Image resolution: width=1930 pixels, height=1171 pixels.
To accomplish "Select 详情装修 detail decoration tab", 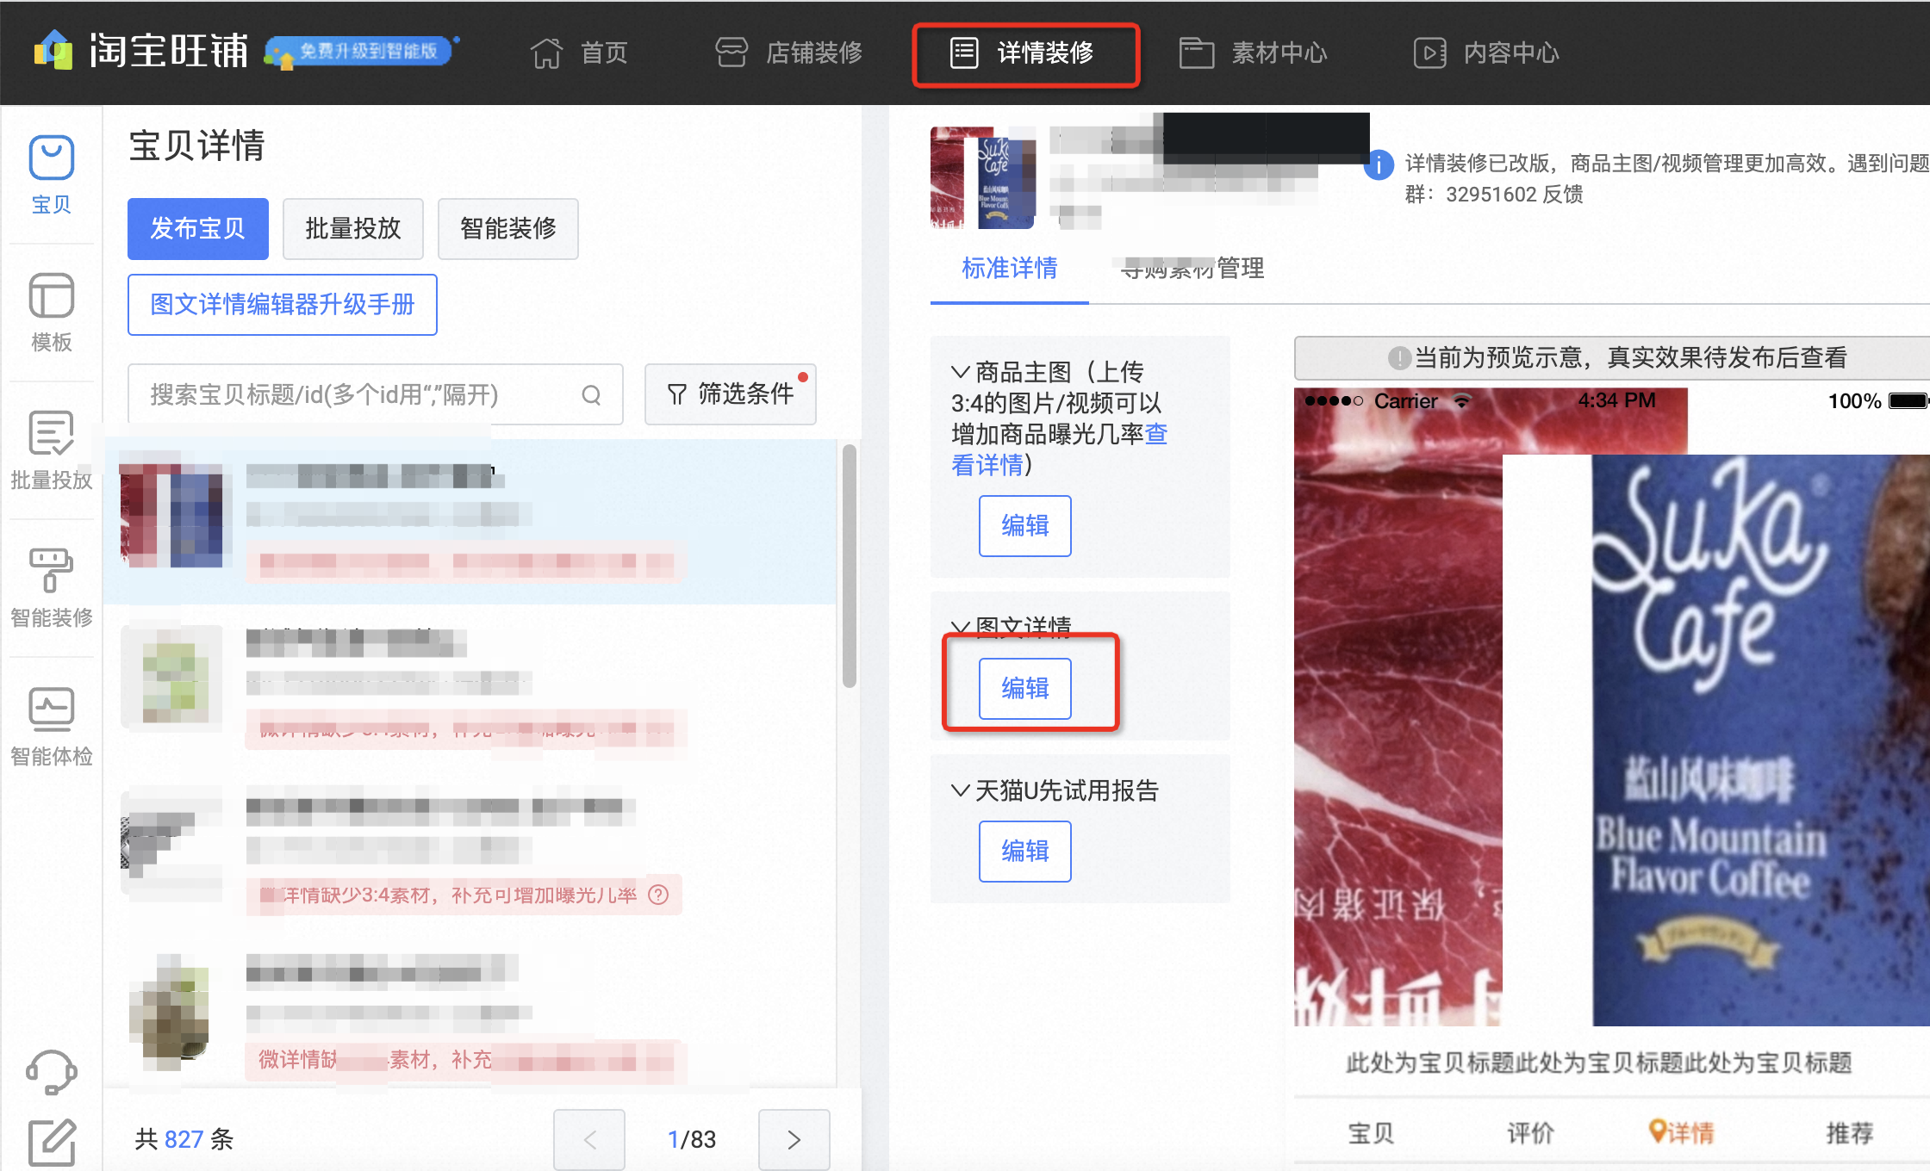I will 1024,53.
